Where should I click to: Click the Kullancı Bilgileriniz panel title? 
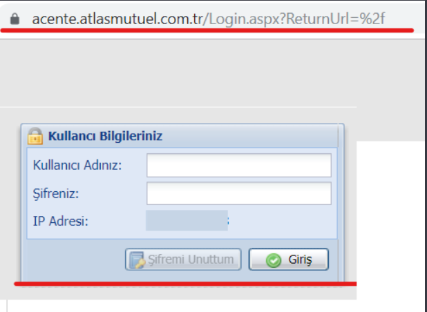(105, 136)
